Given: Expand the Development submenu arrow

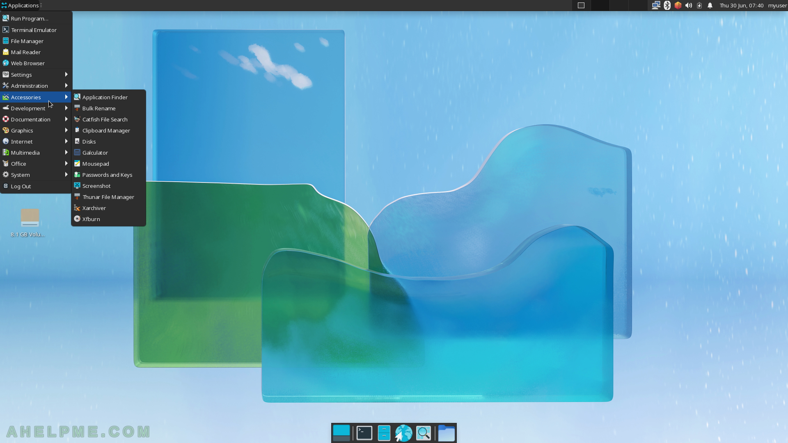Looking at the screenshot, I should click(x=66, y=108).
